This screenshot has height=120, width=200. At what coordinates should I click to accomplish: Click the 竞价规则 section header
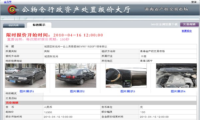(12, 103)
